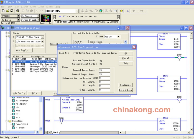194x139 pixels.
Task: Open the No Edits dropdown
Action: point(19,20)
